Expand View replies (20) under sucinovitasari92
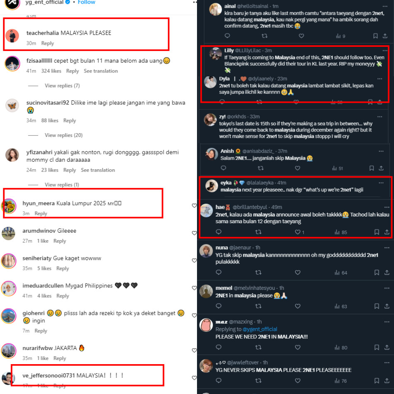 pyautogui.click(x=63, y=135)
